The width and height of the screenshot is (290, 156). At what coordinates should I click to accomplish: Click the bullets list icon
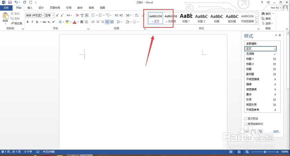(93, 15)
